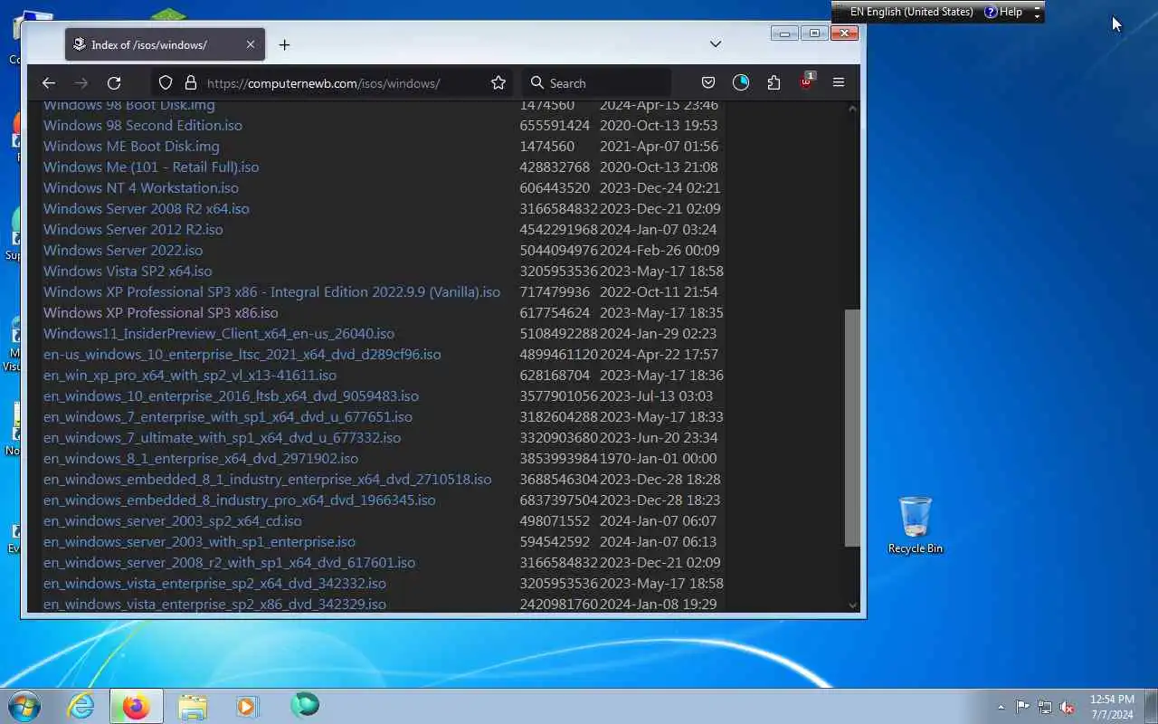The height and width of the screenshot is (724, 1158).
Task: Click the vertical scrollbar thumb
Action: click(x=852, y=428)
